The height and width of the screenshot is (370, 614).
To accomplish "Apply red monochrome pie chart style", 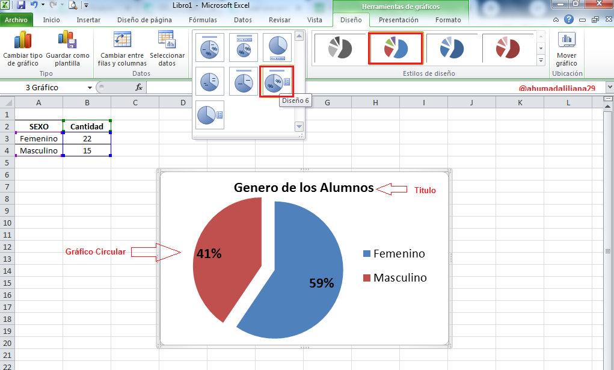I will click(508, 48).
